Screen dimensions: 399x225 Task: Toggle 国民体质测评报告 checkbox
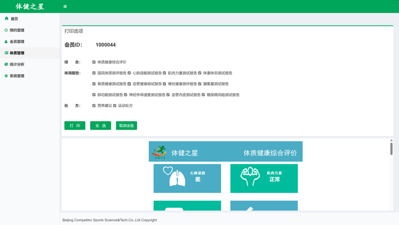94,73
